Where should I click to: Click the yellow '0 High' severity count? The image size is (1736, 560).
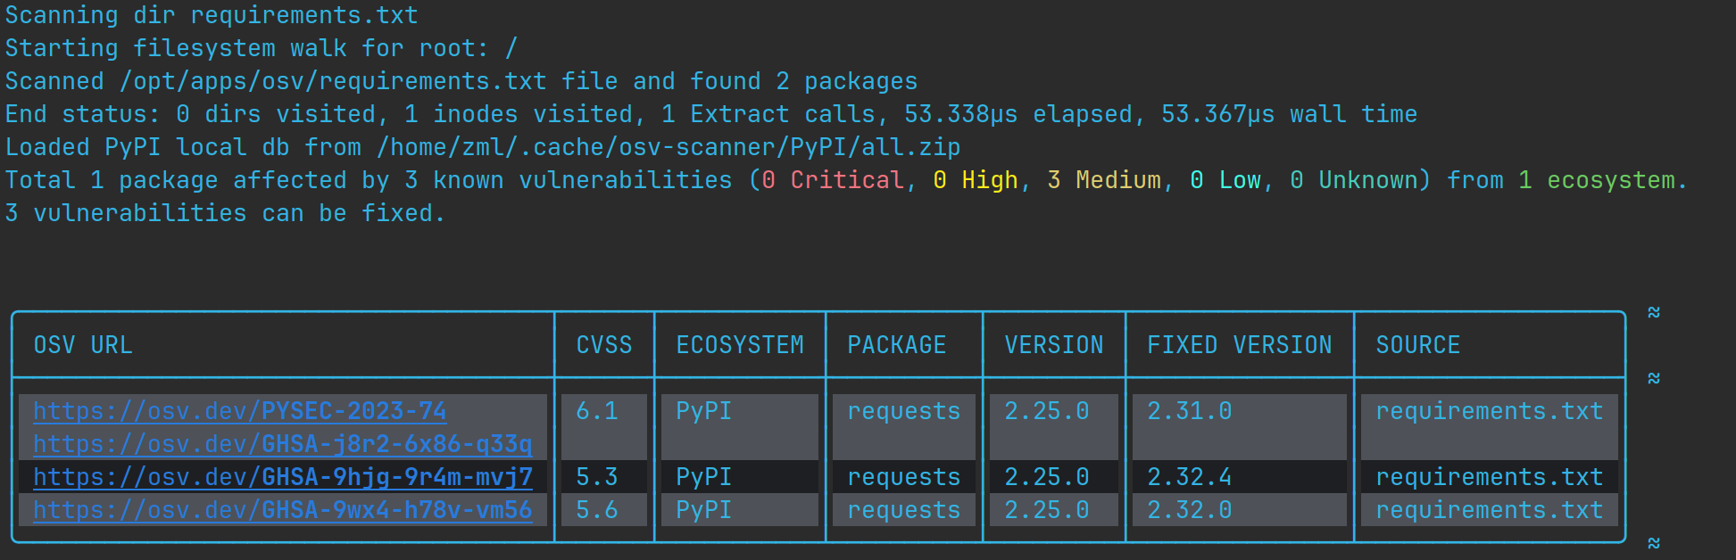pyautogui.click(x=975, y=180)
